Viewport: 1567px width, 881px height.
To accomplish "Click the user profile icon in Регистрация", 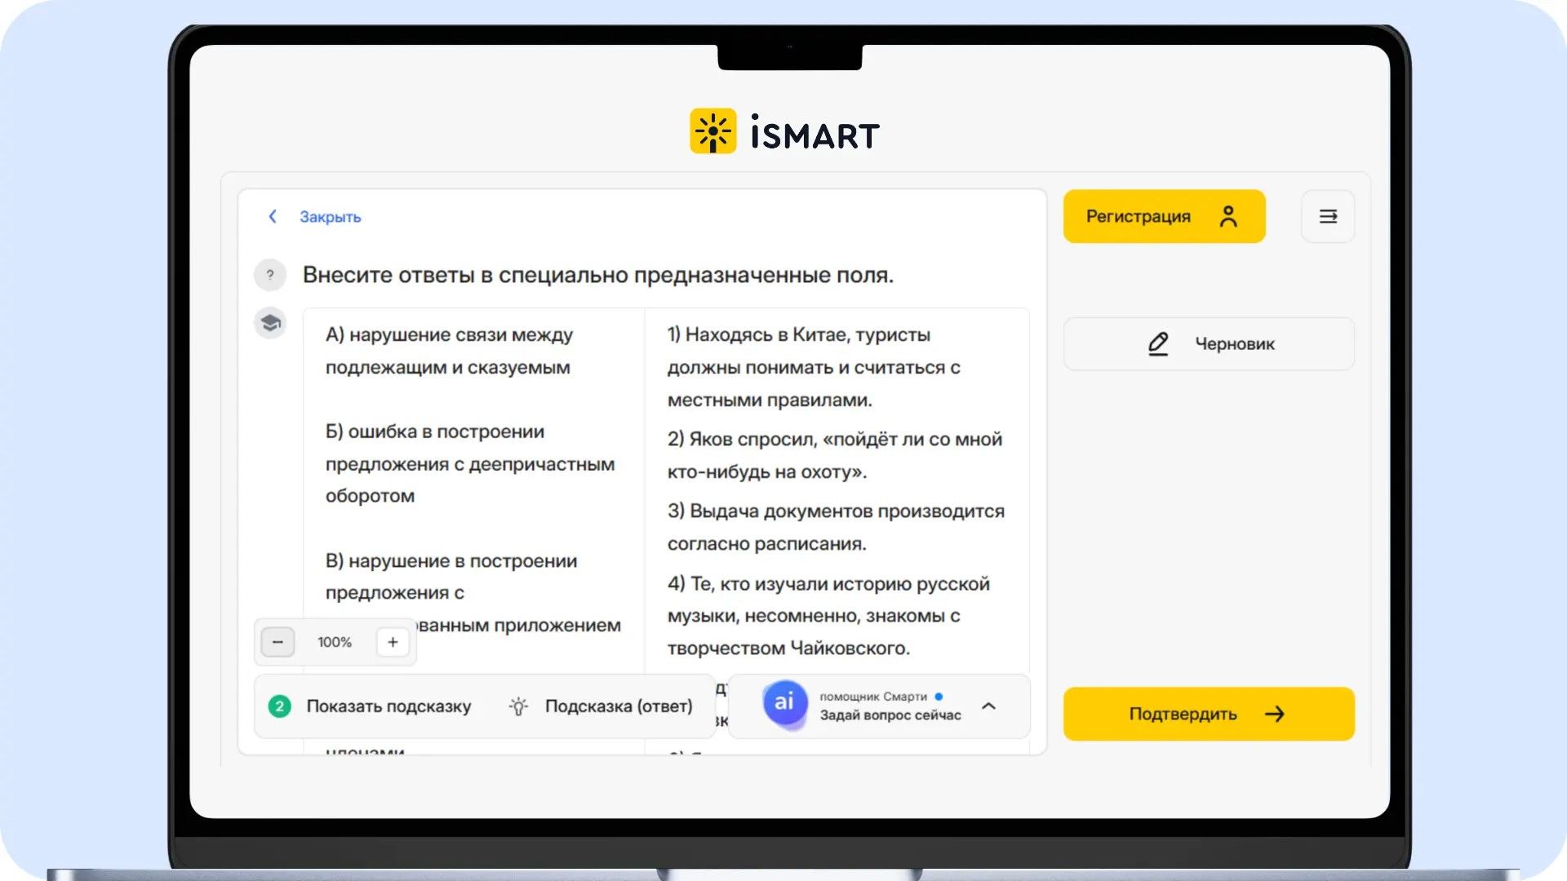I will [1228, 216].
